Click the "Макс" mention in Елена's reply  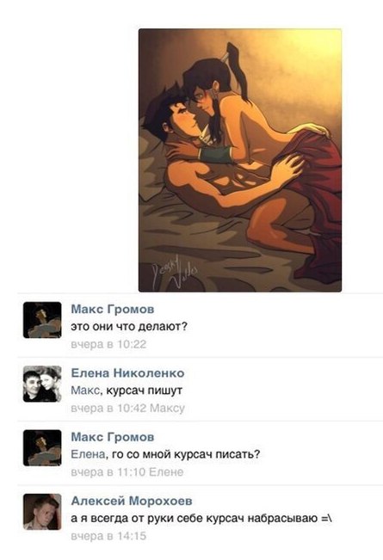pyautogui.click(x=85, y=391)
